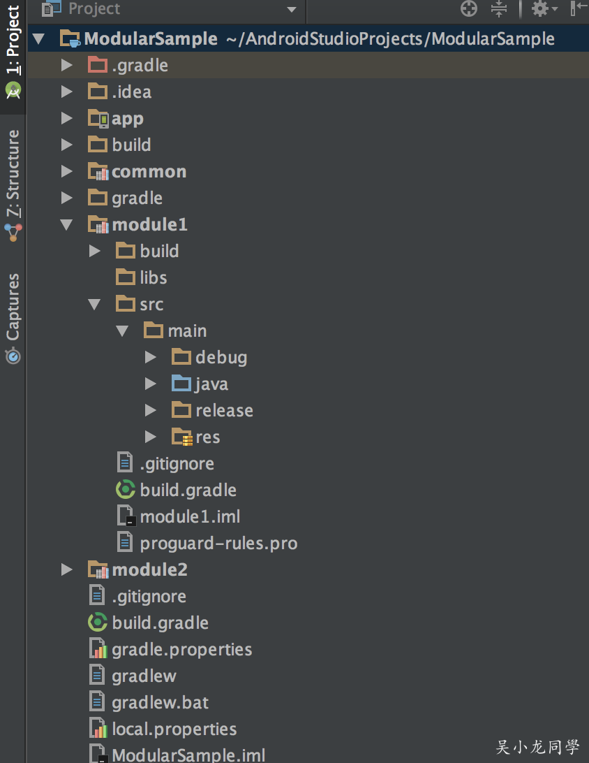Expand the res folder arrow
Image resolution: width=589 pixels, height=763 pixels.
(x=151, y=437)
